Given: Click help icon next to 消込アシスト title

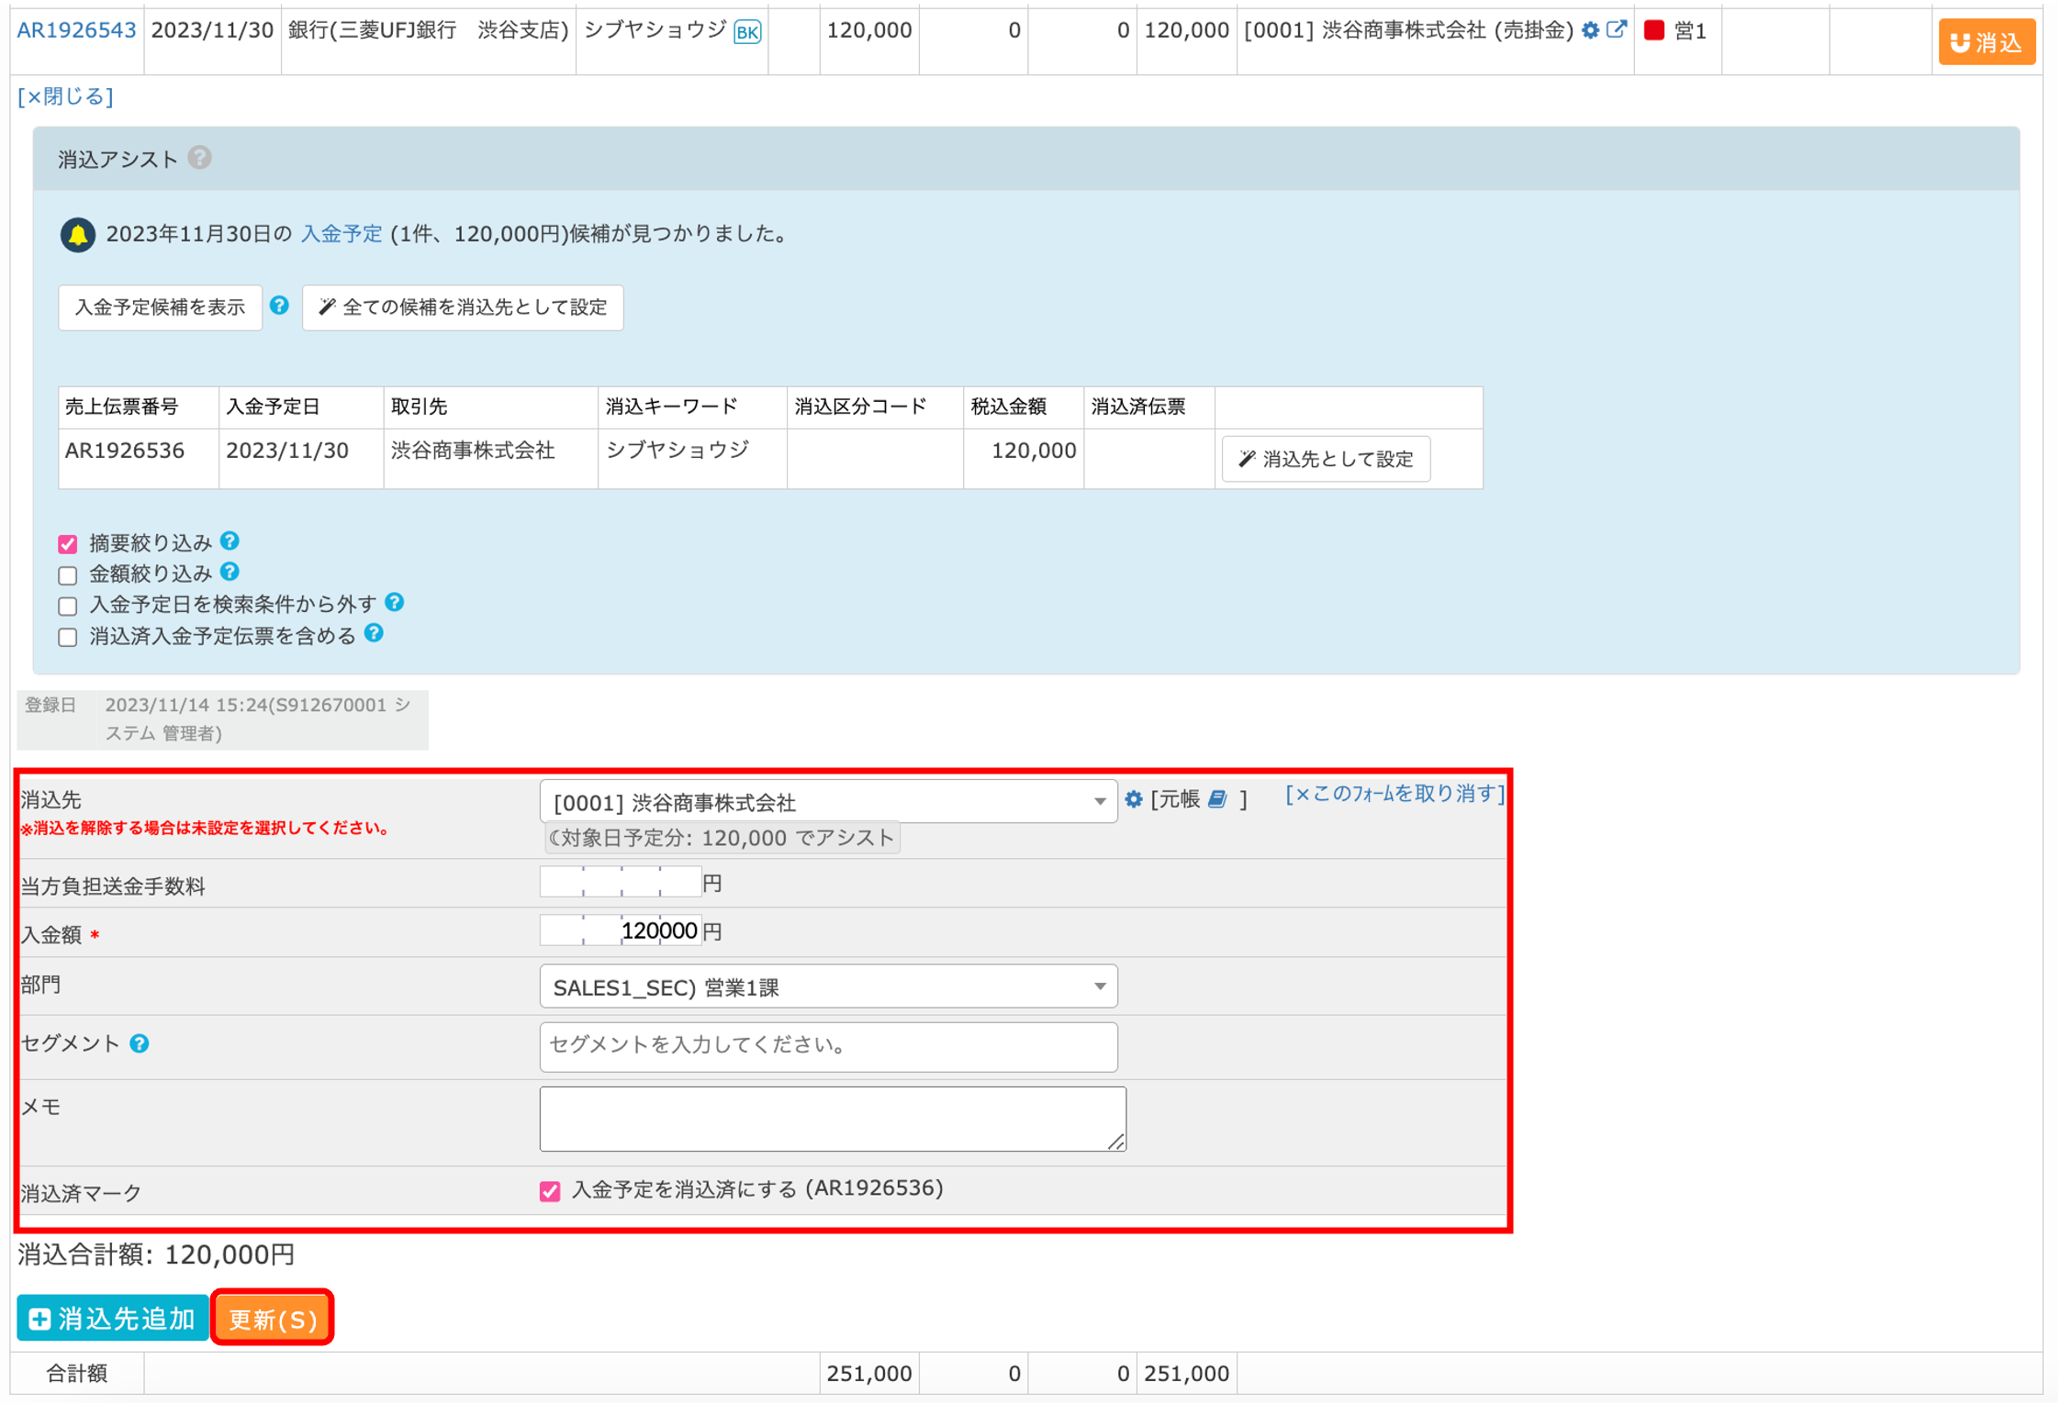Looking at the screenshot, I should 199,158.
